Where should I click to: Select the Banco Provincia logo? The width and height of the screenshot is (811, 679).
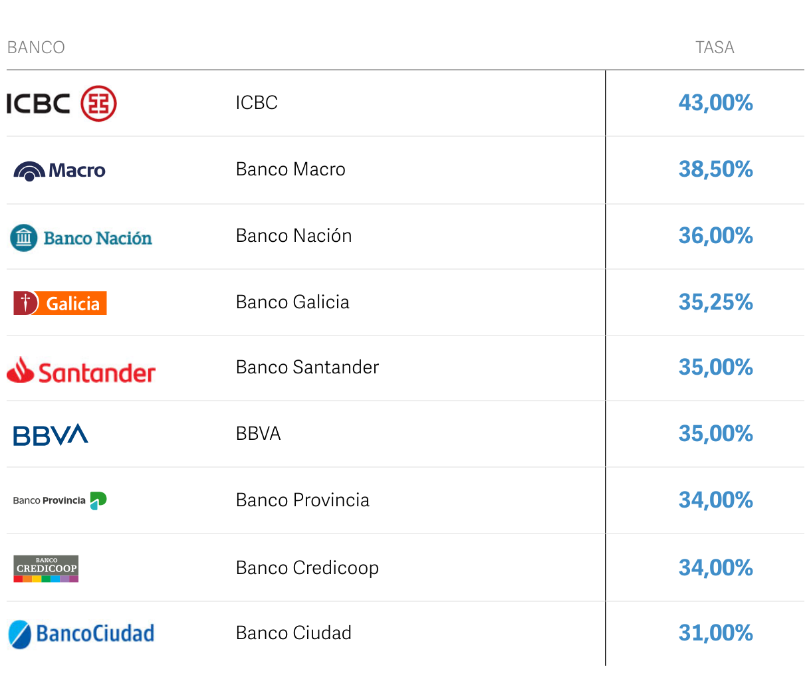[60, 500]
